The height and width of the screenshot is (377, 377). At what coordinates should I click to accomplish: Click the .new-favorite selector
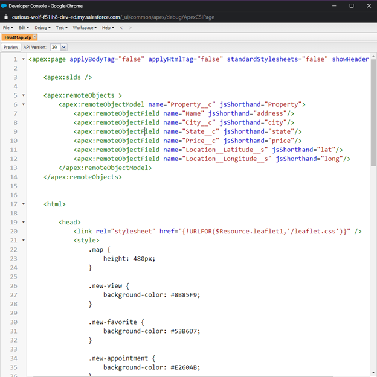[113, 322]
